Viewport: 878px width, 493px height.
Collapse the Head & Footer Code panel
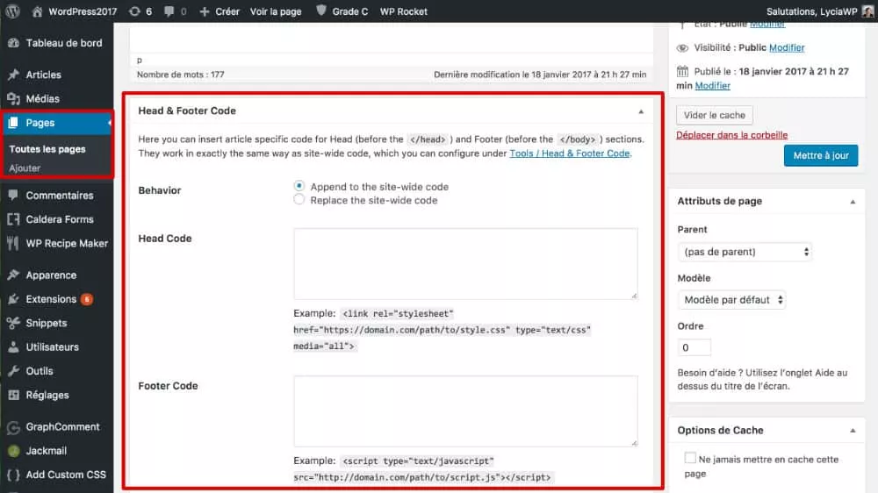pyautogui.click(x=641, y=111)
